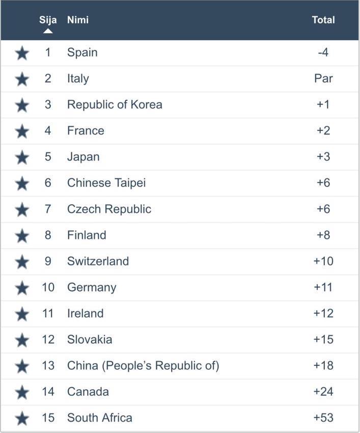
Task: Select the Slovakia row
Action: tap(90, 339)
